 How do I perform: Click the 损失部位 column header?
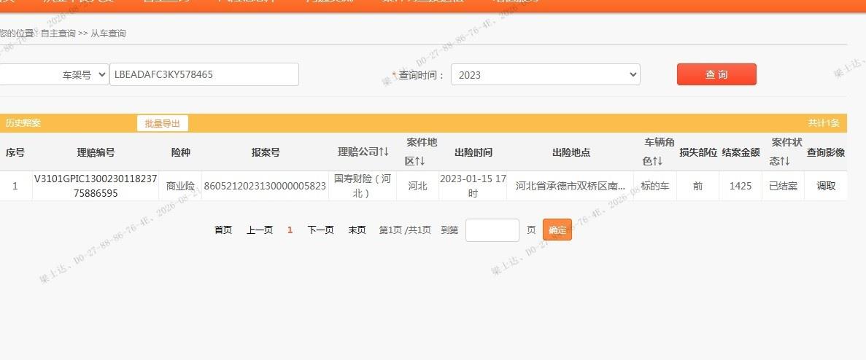(698, 152)
